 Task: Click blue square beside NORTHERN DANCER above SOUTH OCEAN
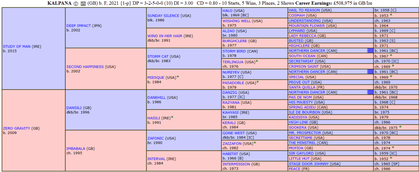pyautogui.click(x=370, y=51)
